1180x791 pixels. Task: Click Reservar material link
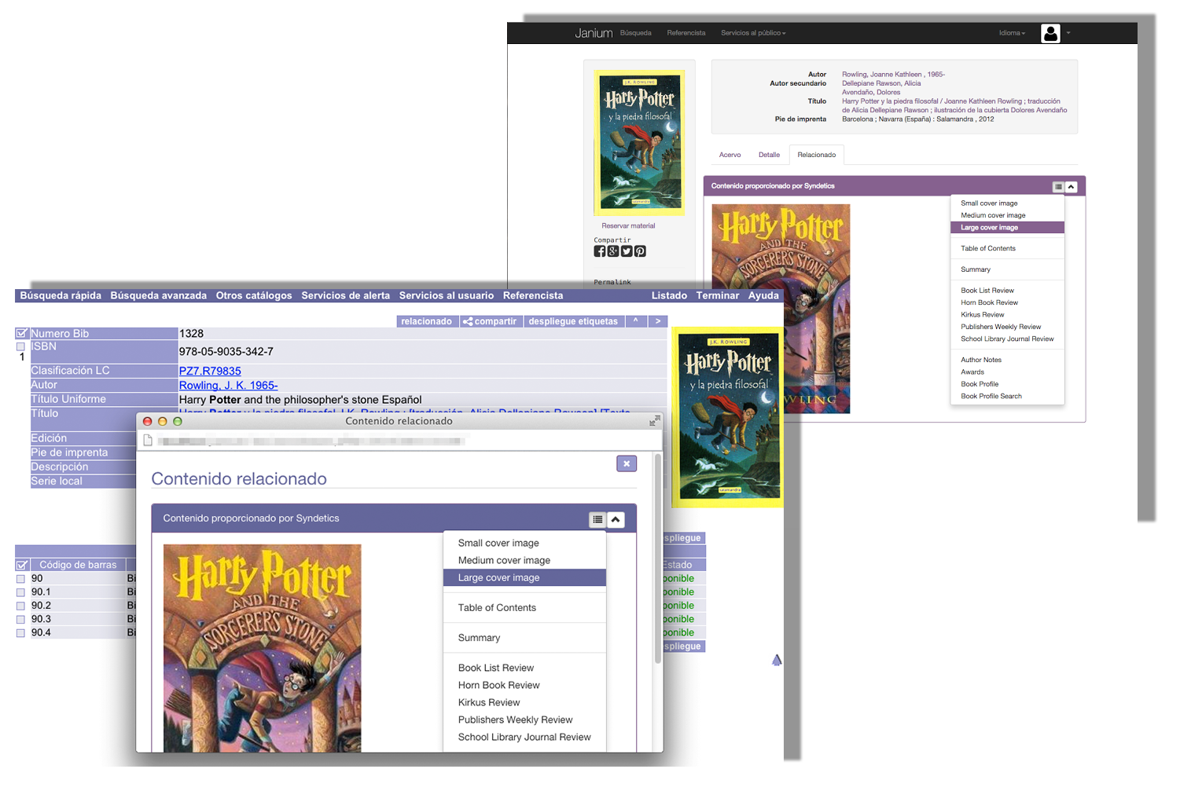click(x=628, y=225)
